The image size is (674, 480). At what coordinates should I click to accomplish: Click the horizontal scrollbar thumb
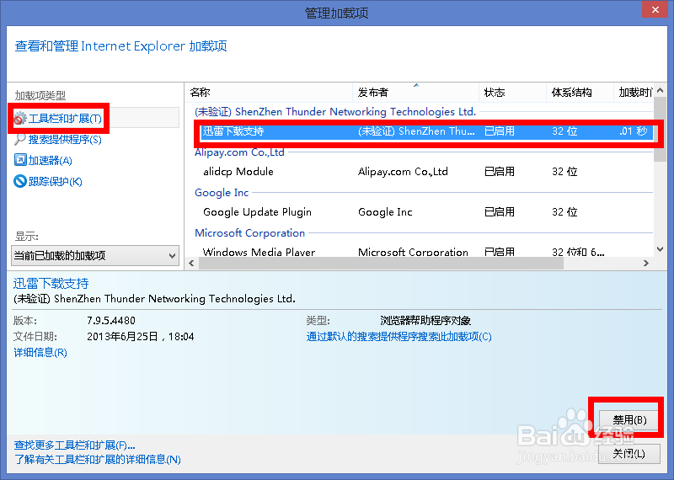381,264
